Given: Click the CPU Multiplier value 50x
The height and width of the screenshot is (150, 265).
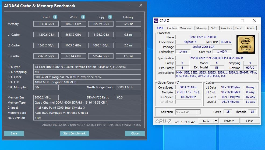Looking at the screenshot, I should coord(46,87).
